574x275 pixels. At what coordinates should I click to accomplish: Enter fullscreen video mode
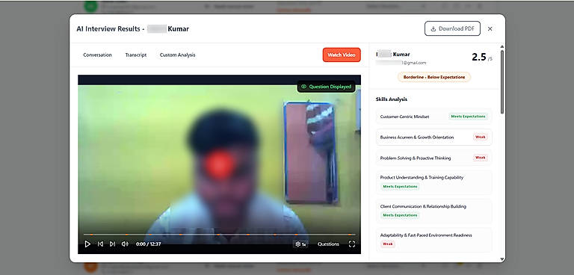coord(352,244)
